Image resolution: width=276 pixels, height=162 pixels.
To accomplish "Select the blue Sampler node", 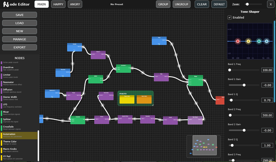I will (75, 47).
